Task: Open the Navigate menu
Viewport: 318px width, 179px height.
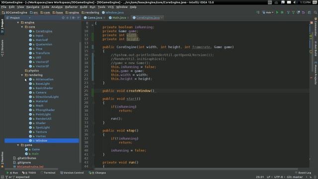Action: click(x=33, y=7)
